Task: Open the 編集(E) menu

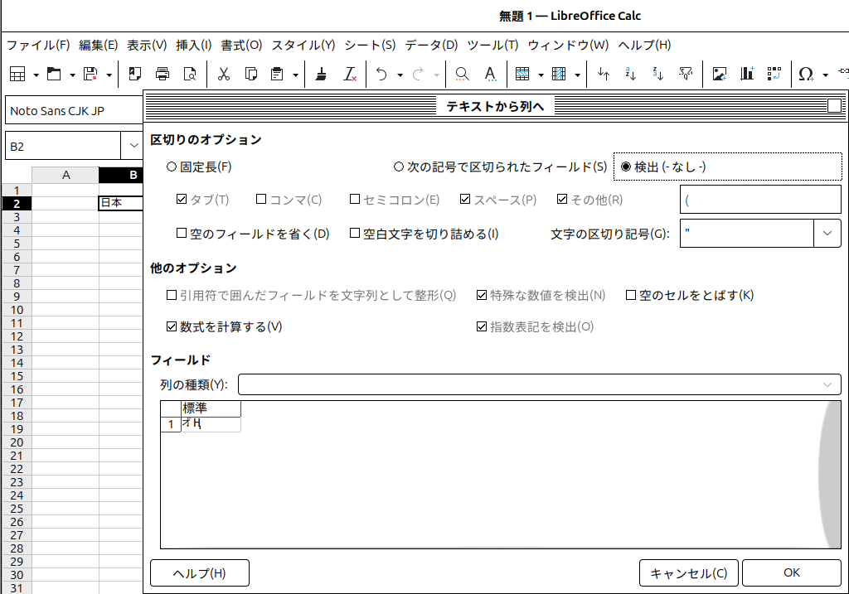Action: (98, 45)
